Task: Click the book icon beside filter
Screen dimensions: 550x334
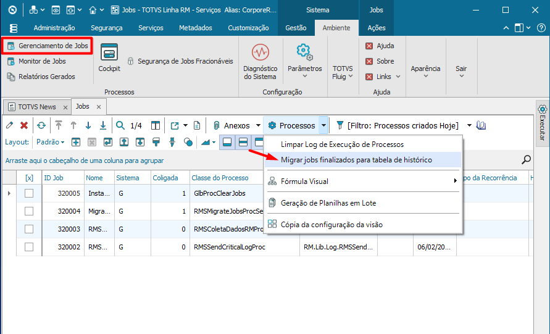Action: tap(481, 125)
